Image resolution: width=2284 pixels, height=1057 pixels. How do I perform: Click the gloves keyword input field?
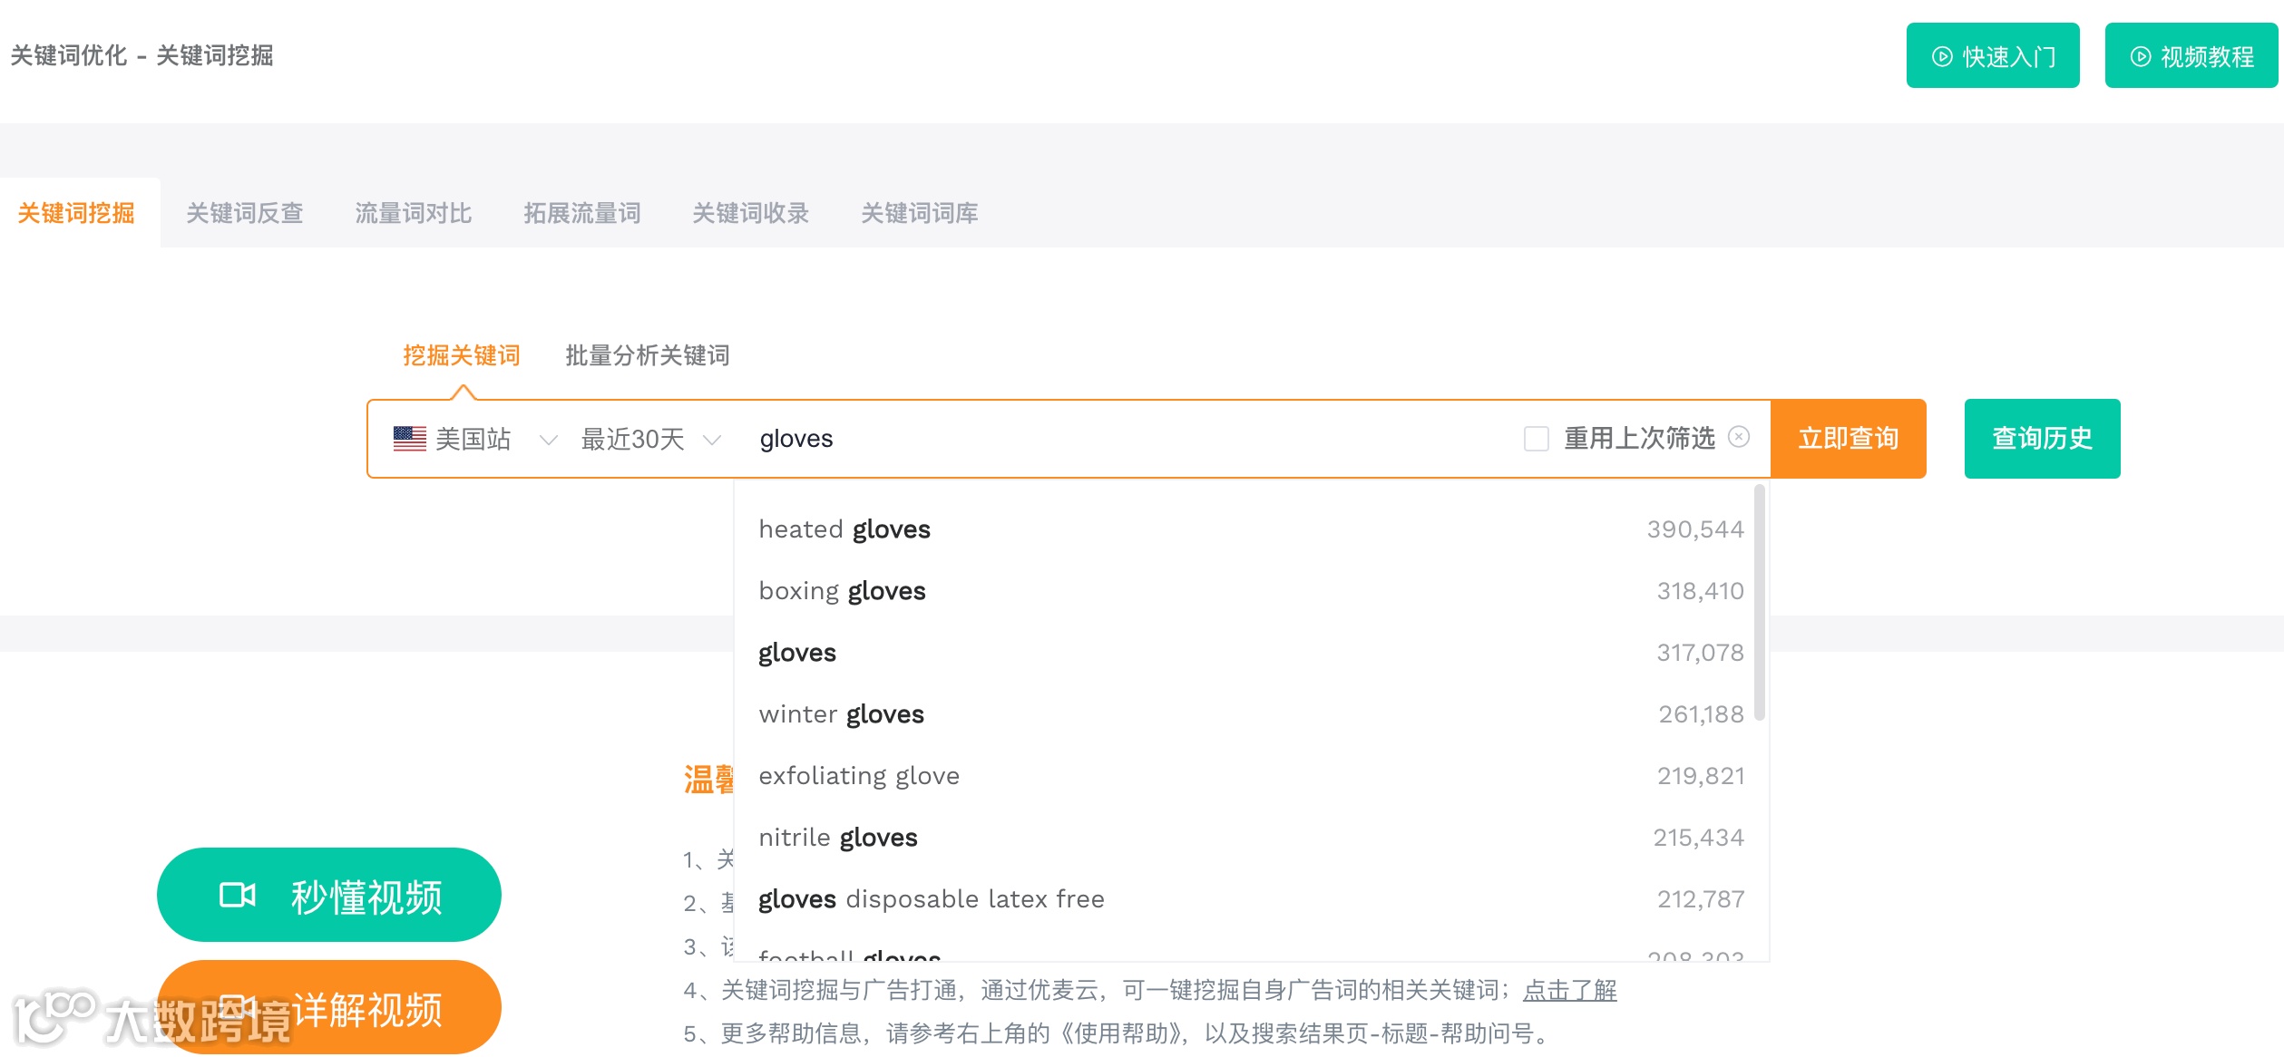(x=1125, y=439)
